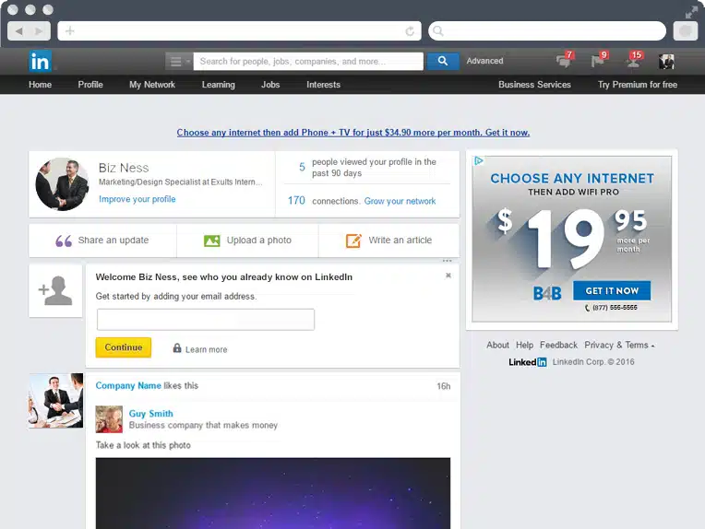This screenshot has height=529, width=705.
Task: Click the browser search magnifier icon
Action: point(438,31)
